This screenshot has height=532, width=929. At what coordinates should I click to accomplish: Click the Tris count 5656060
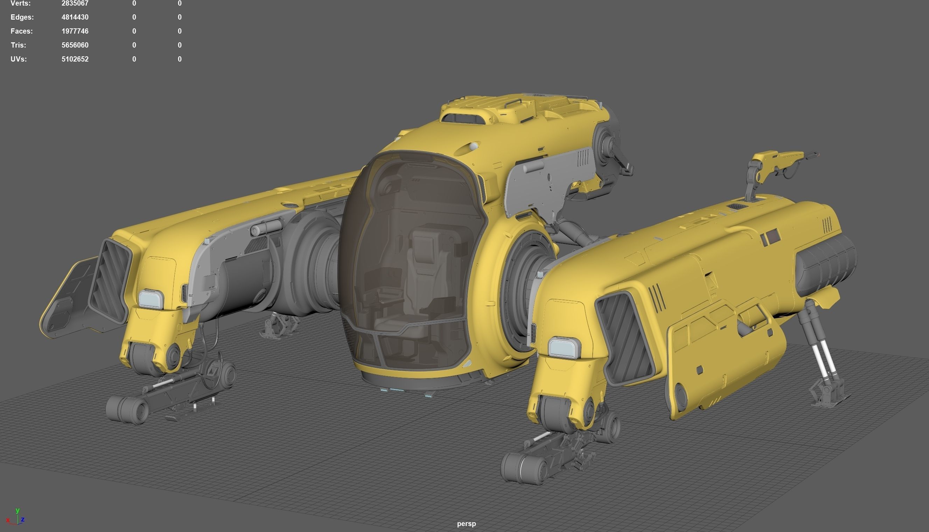(x=75, y=45)
